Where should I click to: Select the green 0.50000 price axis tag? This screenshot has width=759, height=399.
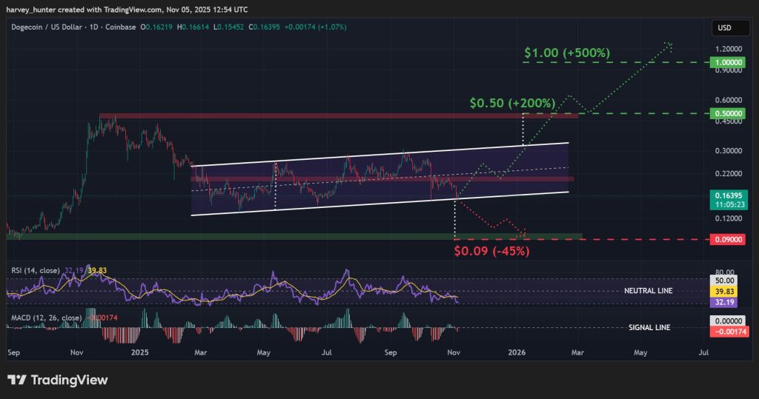pyautogui.click(x=729, y=113)
